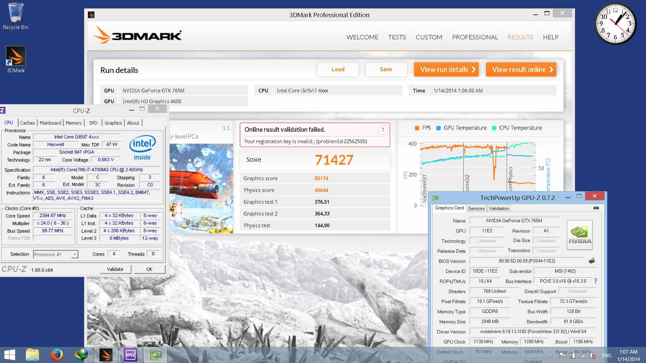Image resolution: width=646 pixels, height=363 pixels.
Task: Click the question mark help icon on validation error
Action: (383, 130)
